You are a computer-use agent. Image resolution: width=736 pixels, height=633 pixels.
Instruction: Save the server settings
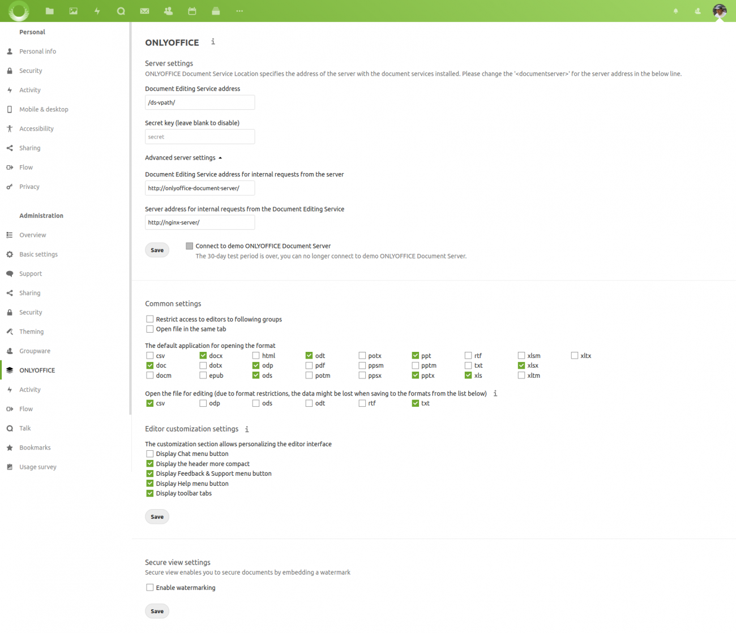157,250
